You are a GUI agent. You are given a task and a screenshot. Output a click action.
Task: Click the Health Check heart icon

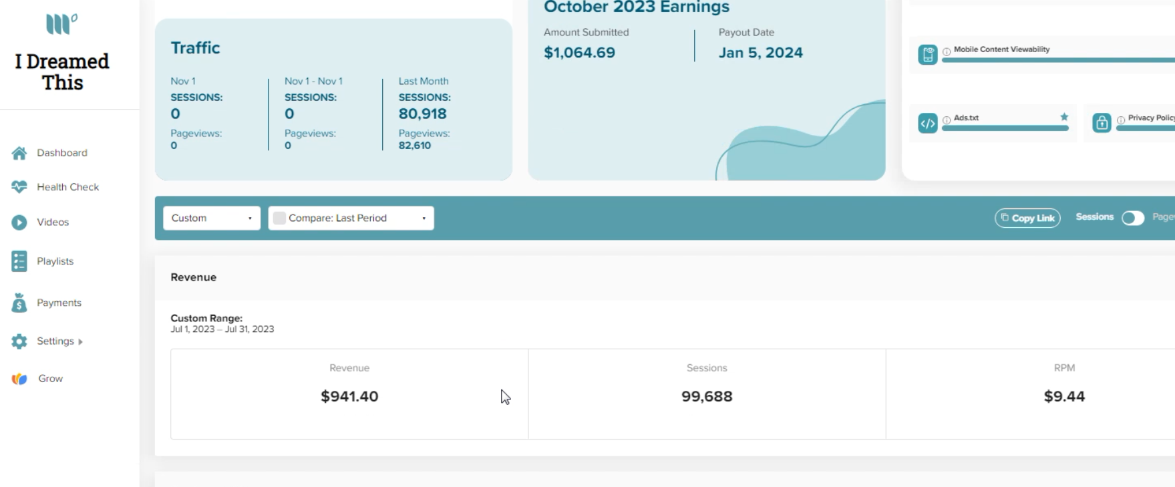(19, 187)
